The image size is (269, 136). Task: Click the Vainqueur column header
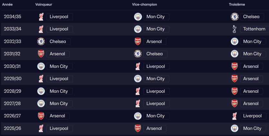(x=44, y=5)
